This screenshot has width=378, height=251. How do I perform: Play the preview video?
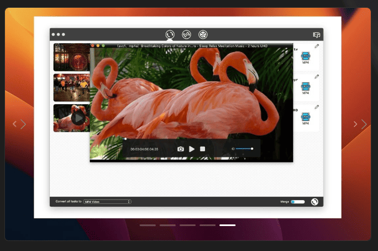(x=192, y=149)
